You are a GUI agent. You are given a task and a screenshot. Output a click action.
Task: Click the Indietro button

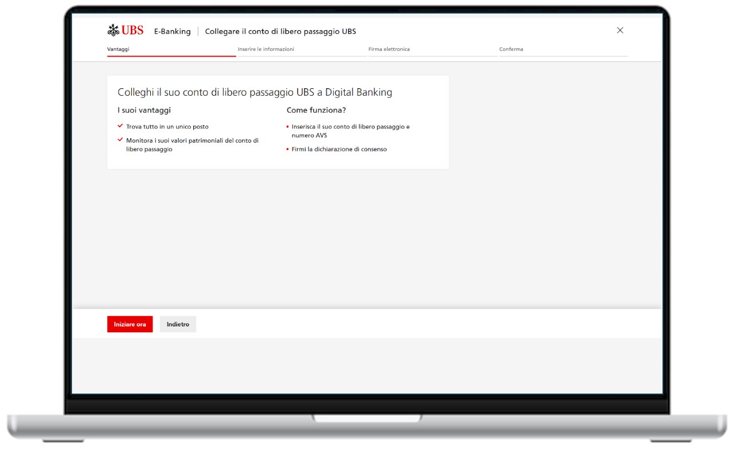pyautogui.click(x=178, y=324)
